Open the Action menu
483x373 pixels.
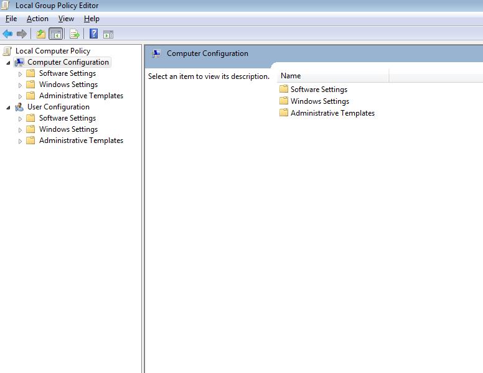(37, 19)
